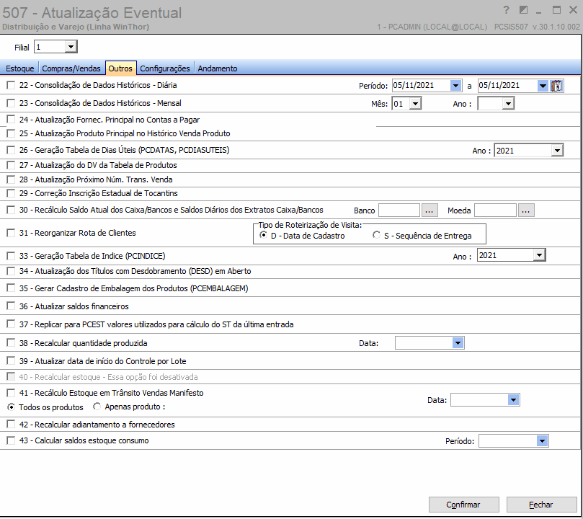This screenshot has width=583, height=519.
Task: Open Período dropdown for option 43
Action: pyautogui.click(x=543, y=441)
